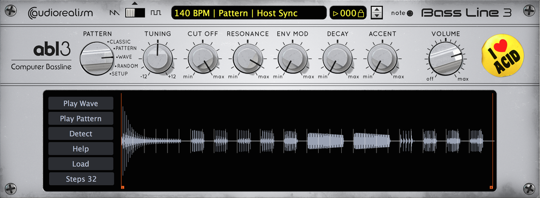The height and width of the screenshot is (198, 540).
Task: Click the Resonance knob
Action: pos(247,58)
